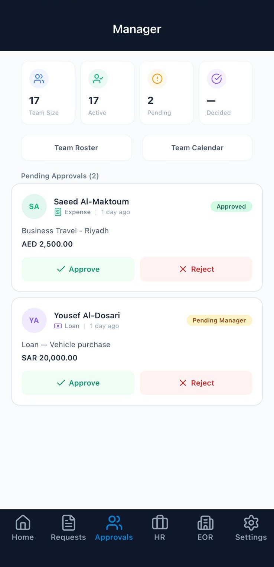274x567 pixels.
Task: Approve Yousef Al-Dosari's vehicle loan
Action: 78,383
